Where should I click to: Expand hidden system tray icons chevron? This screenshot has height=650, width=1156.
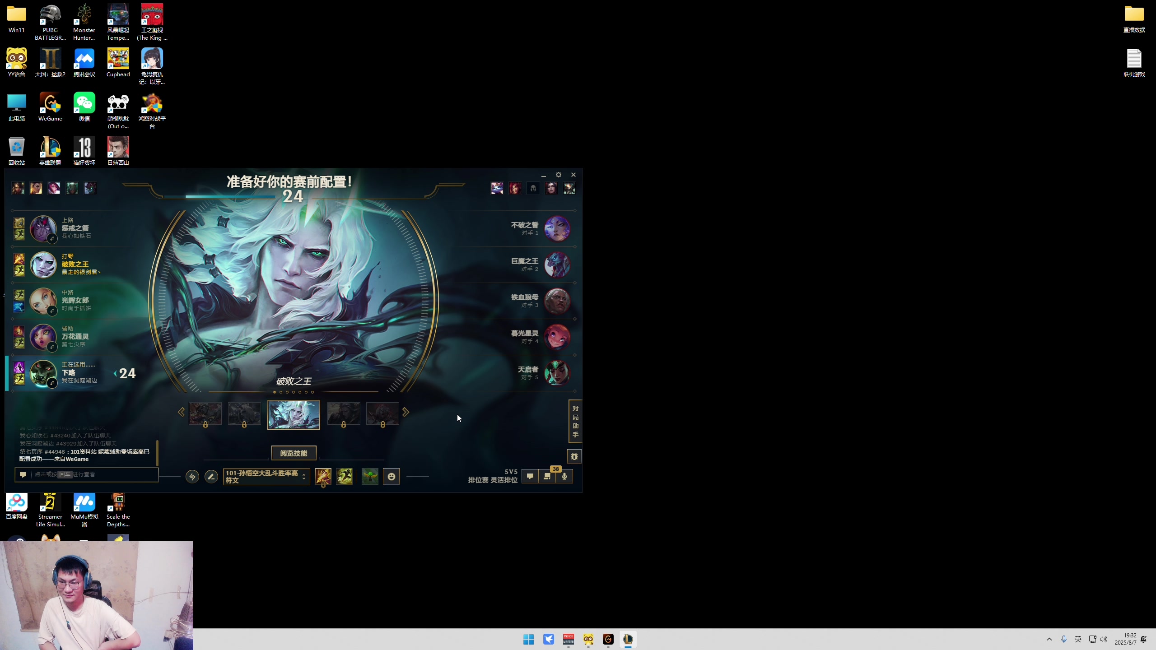point(1049,639)
